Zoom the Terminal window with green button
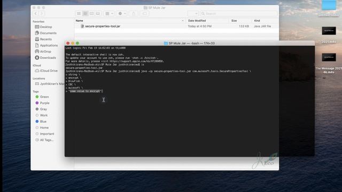Image resolution: width=342 pixels, height=192 pixels. pos(77,43)
